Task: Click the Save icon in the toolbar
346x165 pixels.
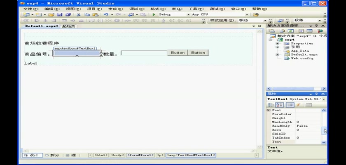Action: [x=60, y=14]
